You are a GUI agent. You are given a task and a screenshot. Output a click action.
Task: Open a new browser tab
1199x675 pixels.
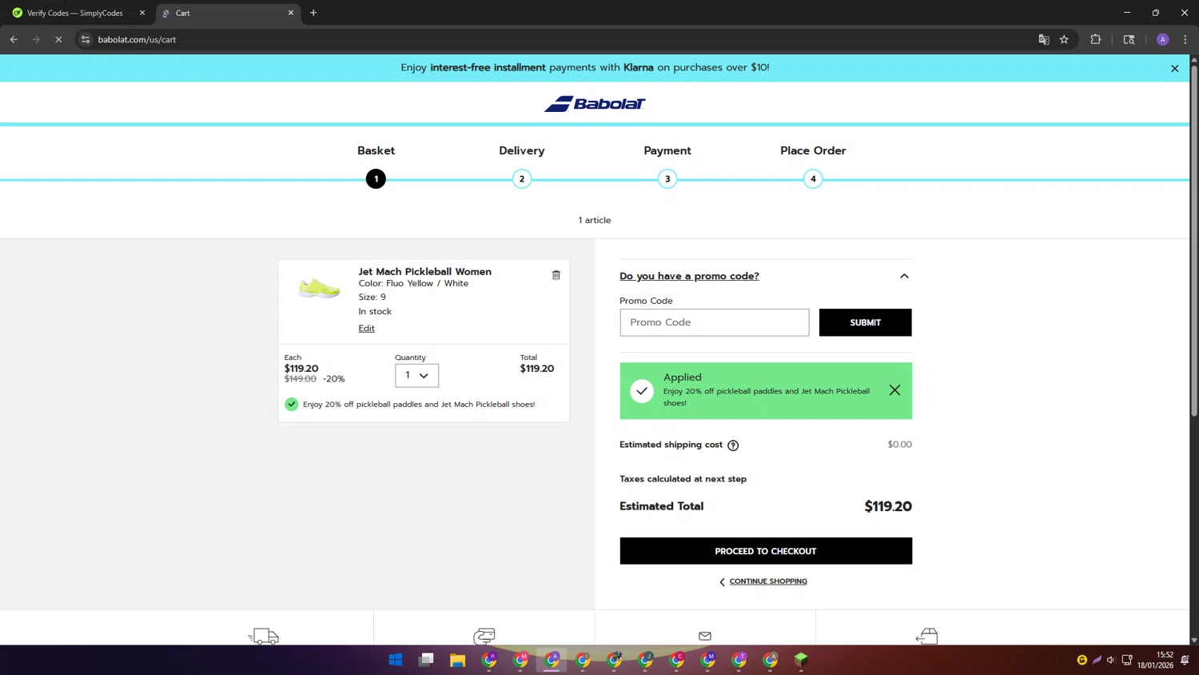[313, 13]
